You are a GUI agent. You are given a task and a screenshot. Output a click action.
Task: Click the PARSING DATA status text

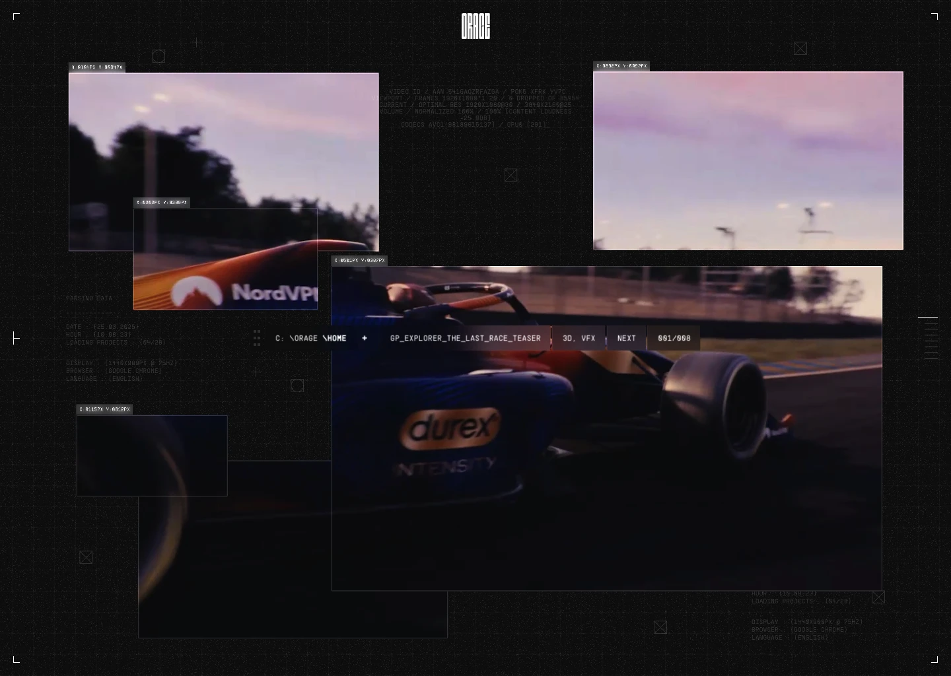(x=89, y=298)
